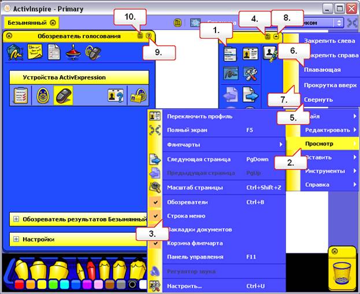Screen dimensions: 360x294
Task: Click the toolbox pin icon
Action: click(x=268, y=36)
